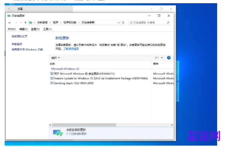Open 启用或关闭 Windows 功能 link
Image resolution: width=227 pixels, height=147 pixels.
click(x=27, y=50)
